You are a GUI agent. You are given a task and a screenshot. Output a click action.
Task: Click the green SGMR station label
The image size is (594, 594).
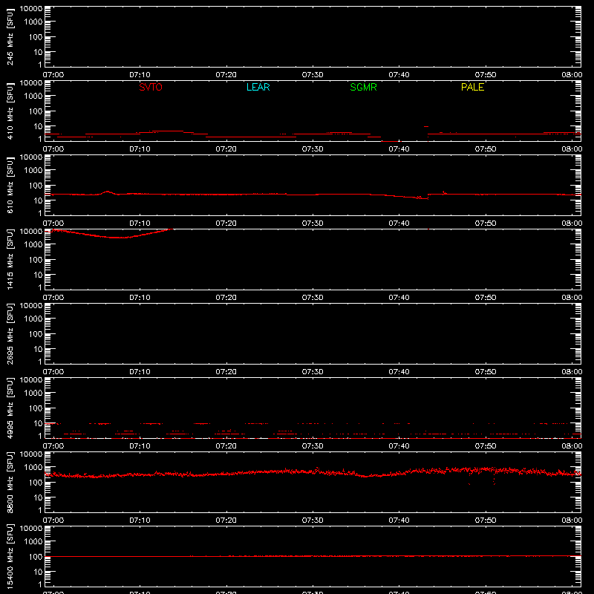tap(363, 87)
